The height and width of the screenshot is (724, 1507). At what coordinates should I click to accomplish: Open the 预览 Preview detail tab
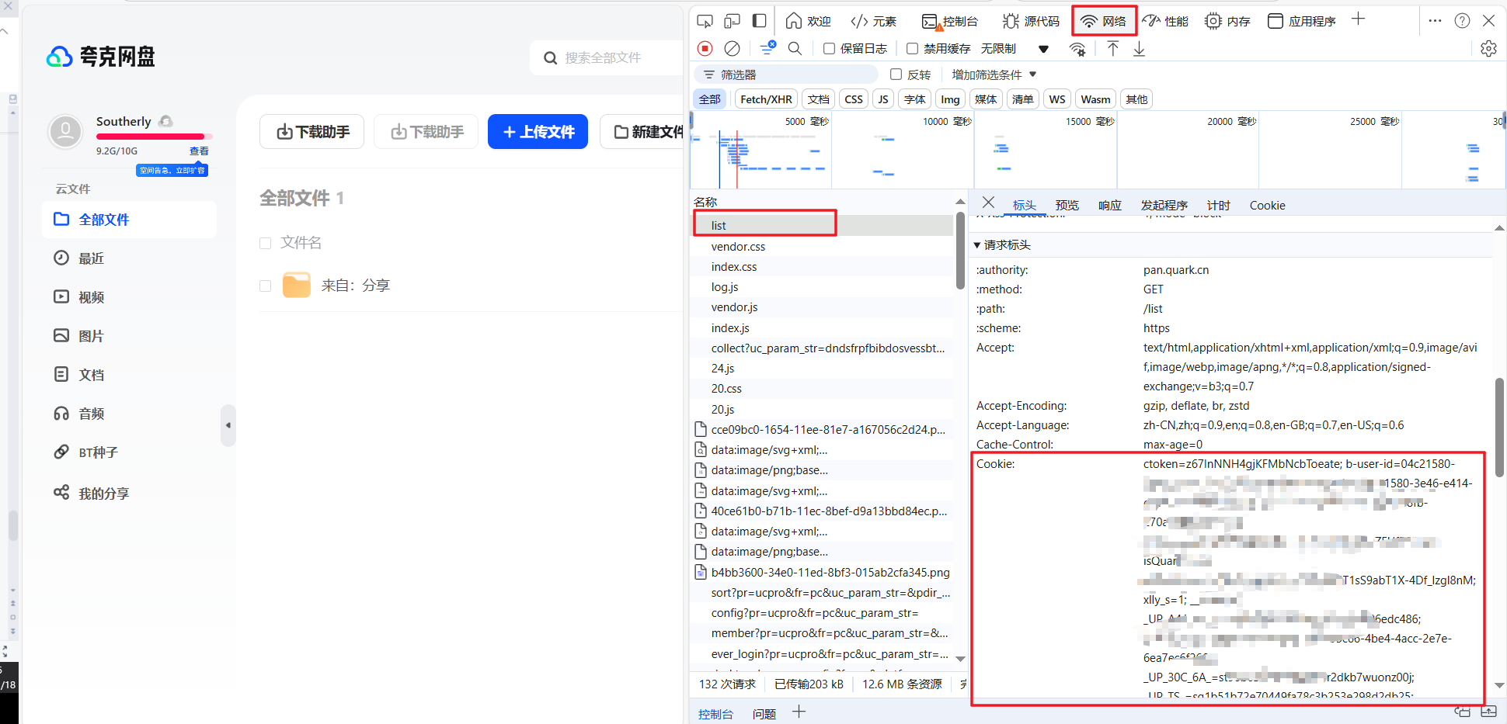(1067, 205)
